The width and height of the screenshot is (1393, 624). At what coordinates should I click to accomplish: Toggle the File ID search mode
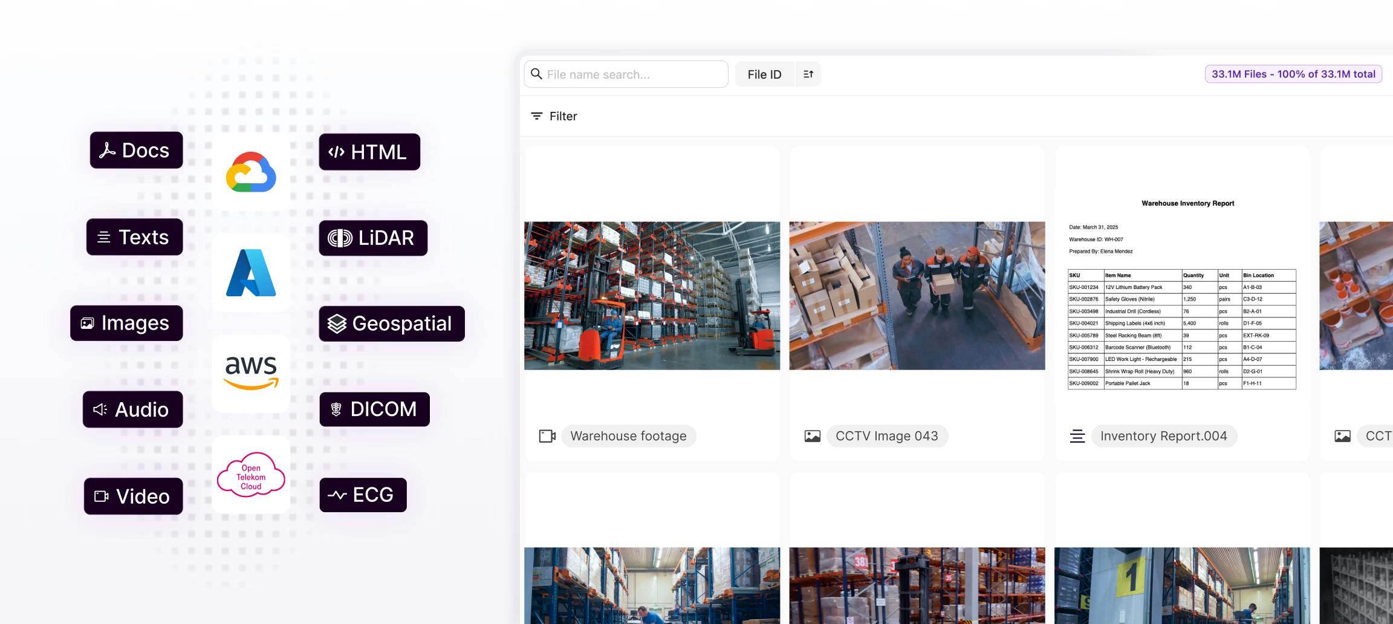click(x=764, y=74)
